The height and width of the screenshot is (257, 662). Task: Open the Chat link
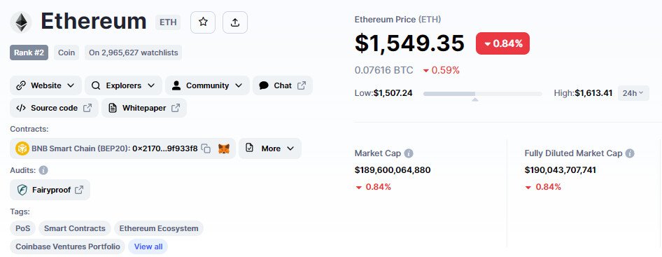pos(283,85)
